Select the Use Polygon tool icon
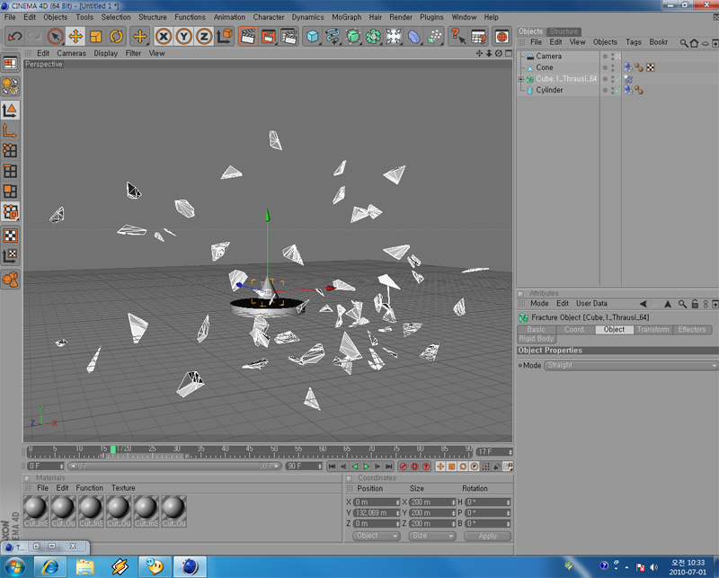Viewport: 719px width, 578px height. tap(10, 191)
